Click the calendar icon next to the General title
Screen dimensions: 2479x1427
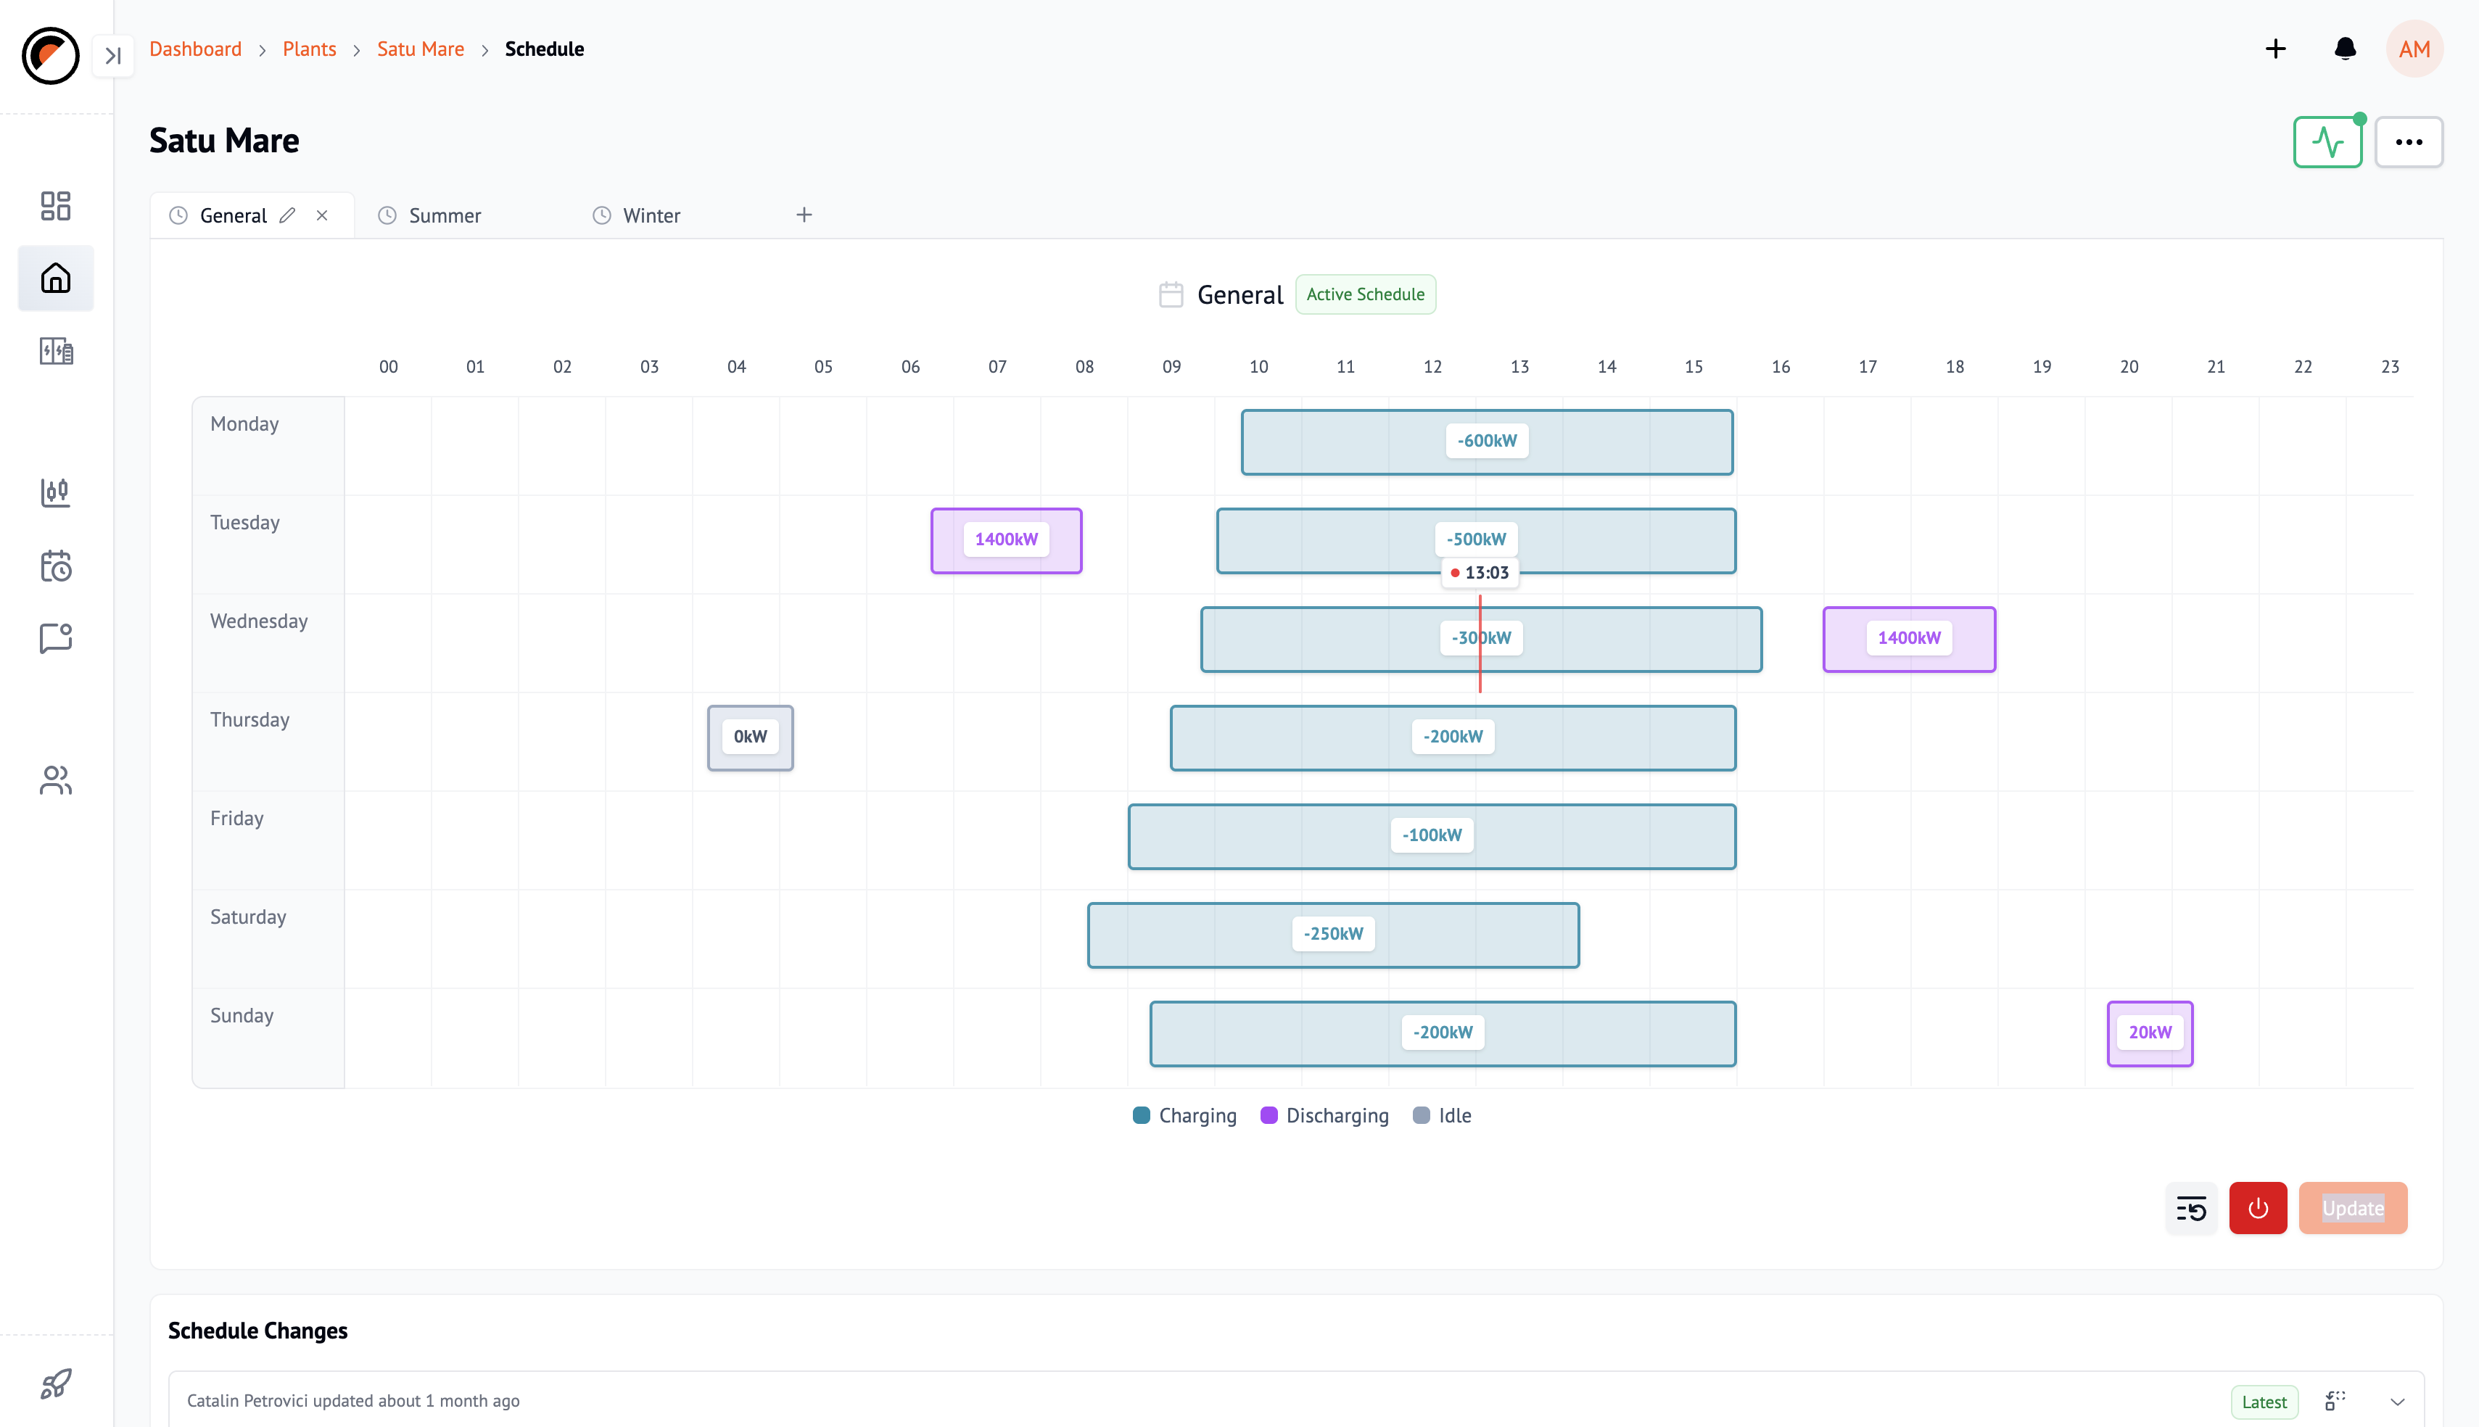point(1171,294)
